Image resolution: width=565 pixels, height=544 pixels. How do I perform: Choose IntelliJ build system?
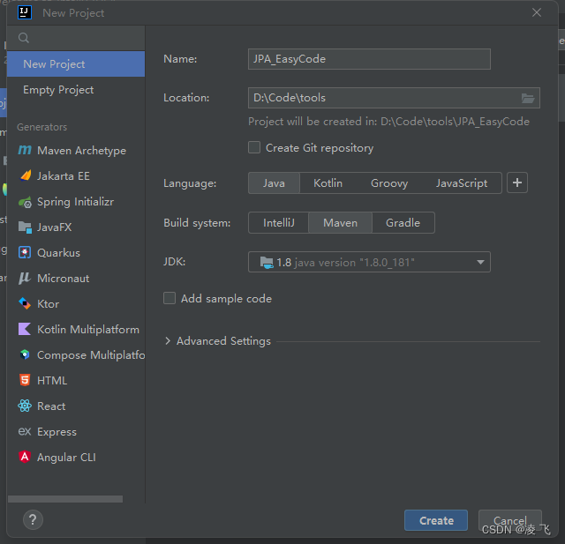[279, 223]
